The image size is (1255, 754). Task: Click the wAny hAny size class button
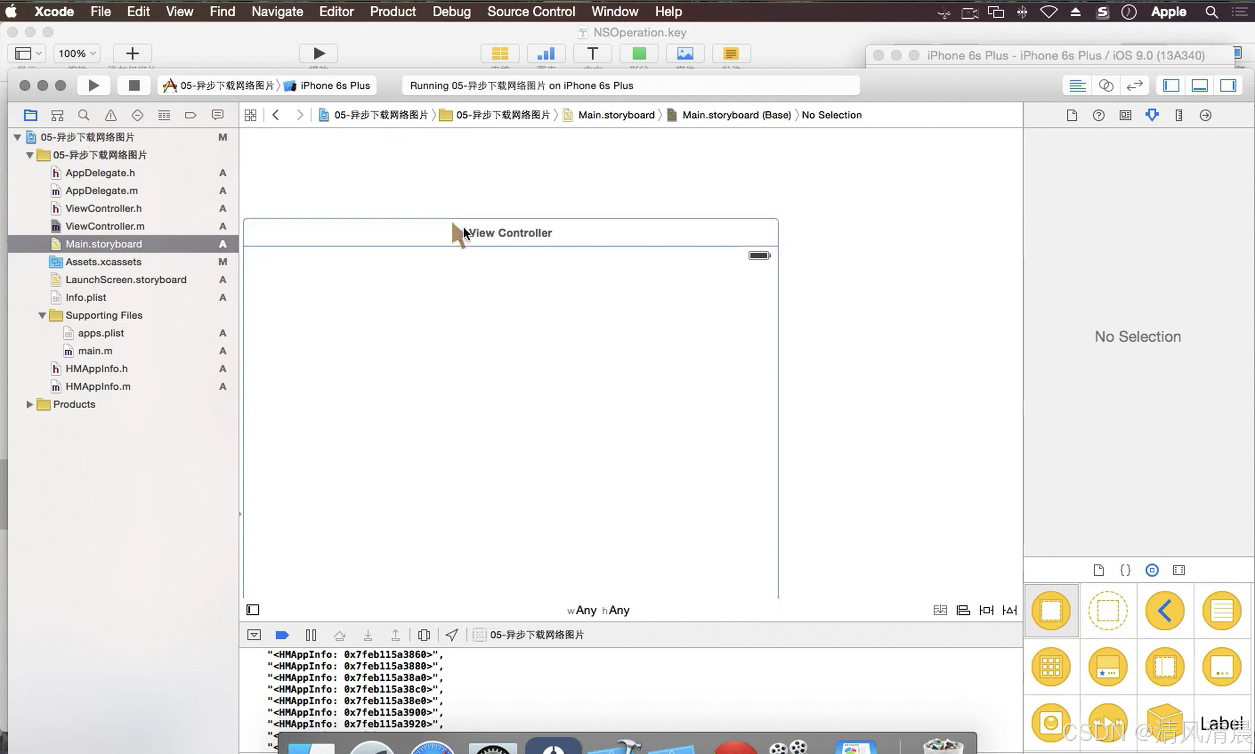598,610
